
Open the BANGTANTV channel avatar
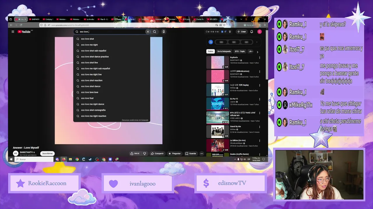coord(15,153)
